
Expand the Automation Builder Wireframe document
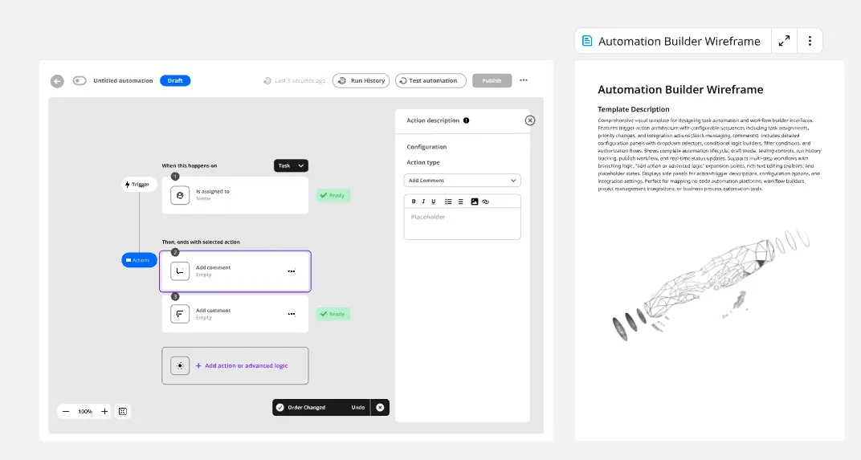pos(784,41)
